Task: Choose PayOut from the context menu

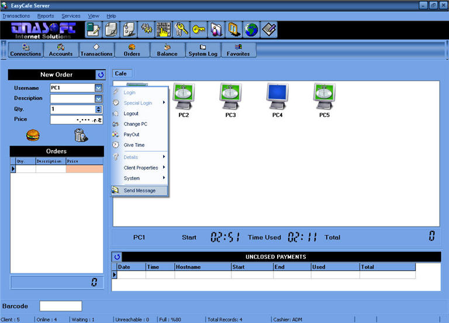Action: click(x=139, y=134)
